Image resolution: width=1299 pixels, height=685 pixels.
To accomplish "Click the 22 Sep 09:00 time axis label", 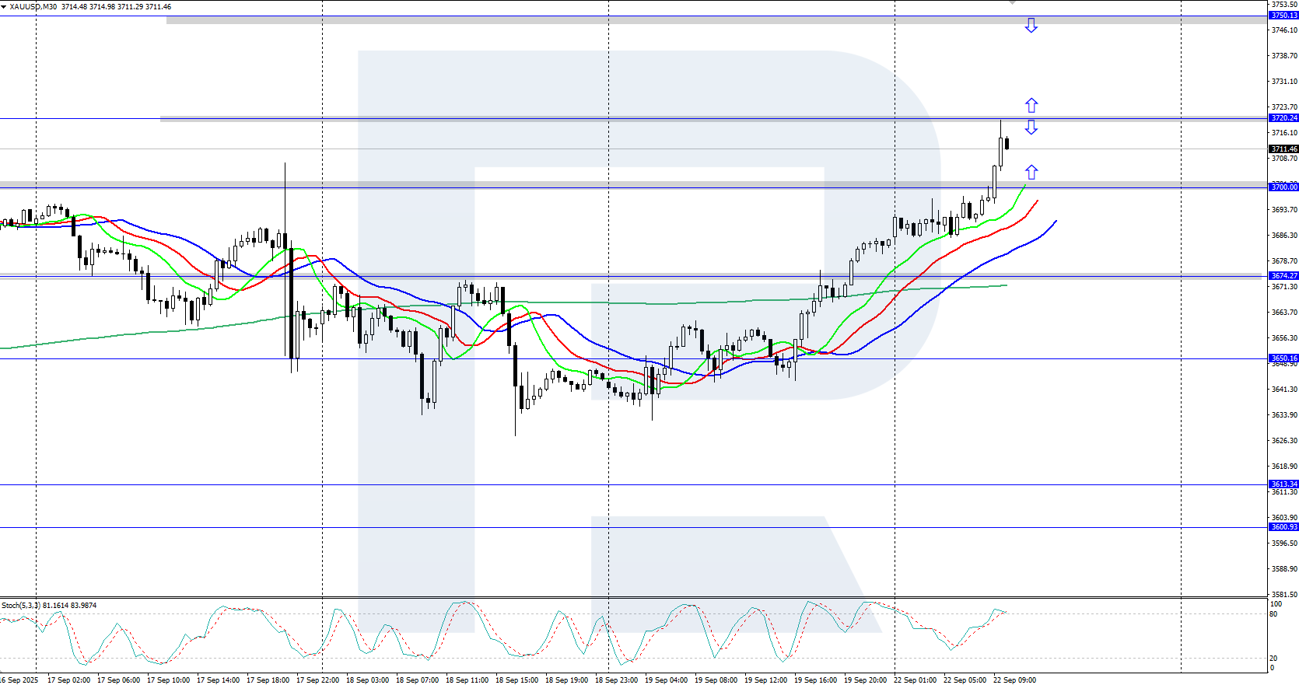I will point(1014,680).
